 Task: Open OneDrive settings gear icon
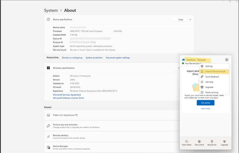(x=227, y=60)
